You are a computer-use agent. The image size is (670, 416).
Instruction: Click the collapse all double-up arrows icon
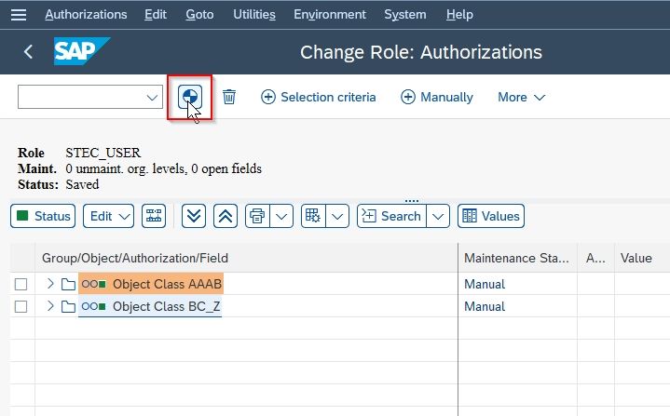pos(226,216)
